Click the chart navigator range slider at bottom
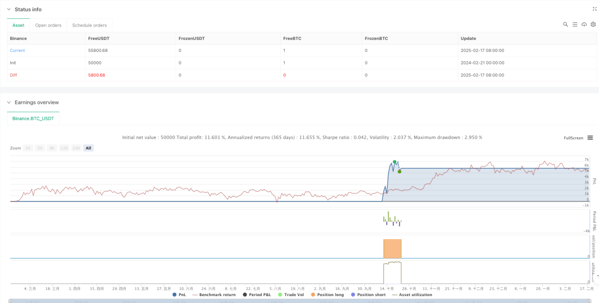The image size is (599, 303). (x=299, y=301)
